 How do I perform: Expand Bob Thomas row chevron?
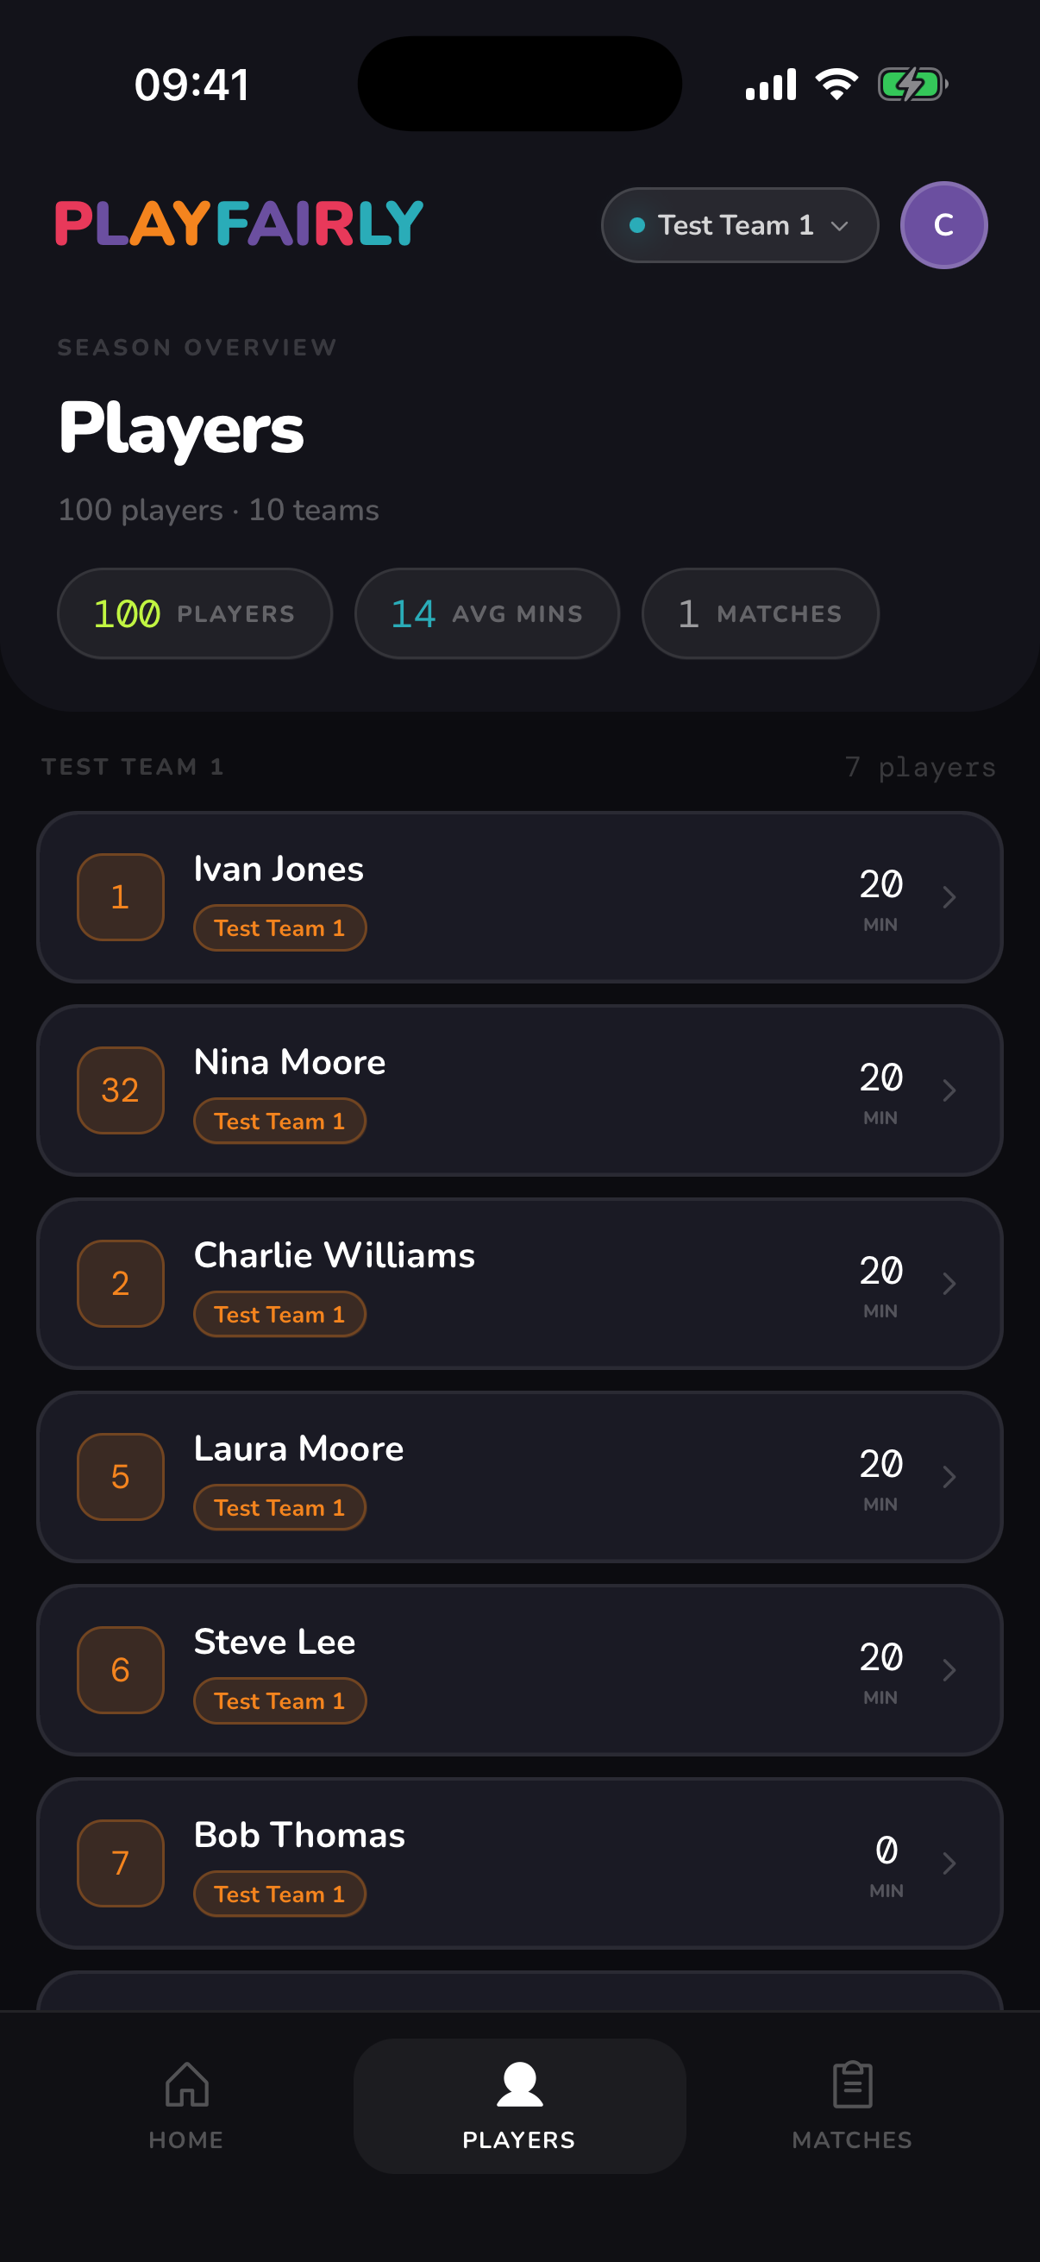coord(949,1863)
